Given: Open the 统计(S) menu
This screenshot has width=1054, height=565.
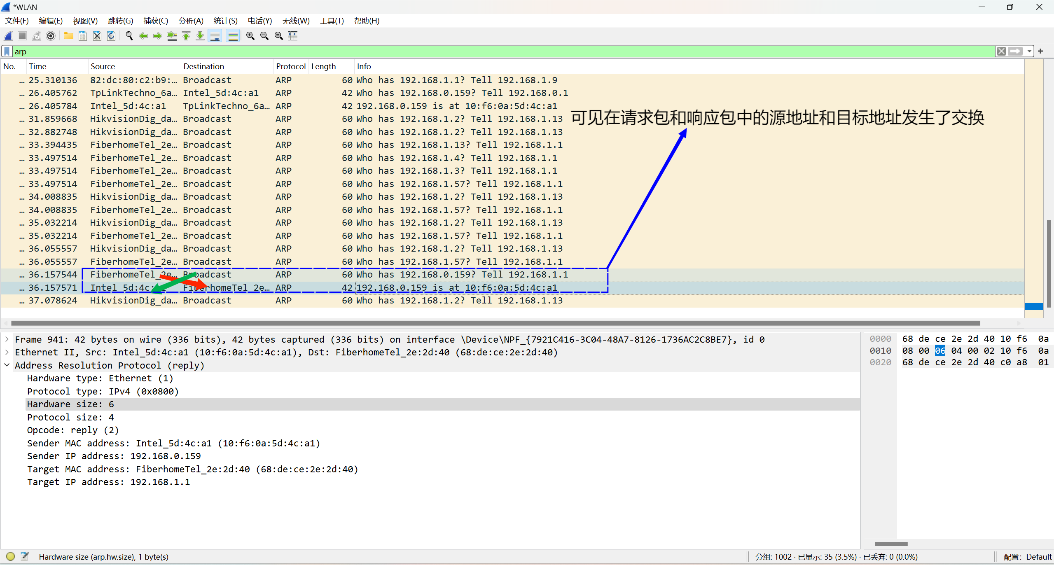Looking at the screenshot, I should coord(226,21).
